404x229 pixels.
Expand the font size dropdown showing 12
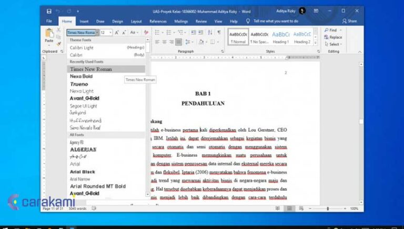click(x=109, y=32)
